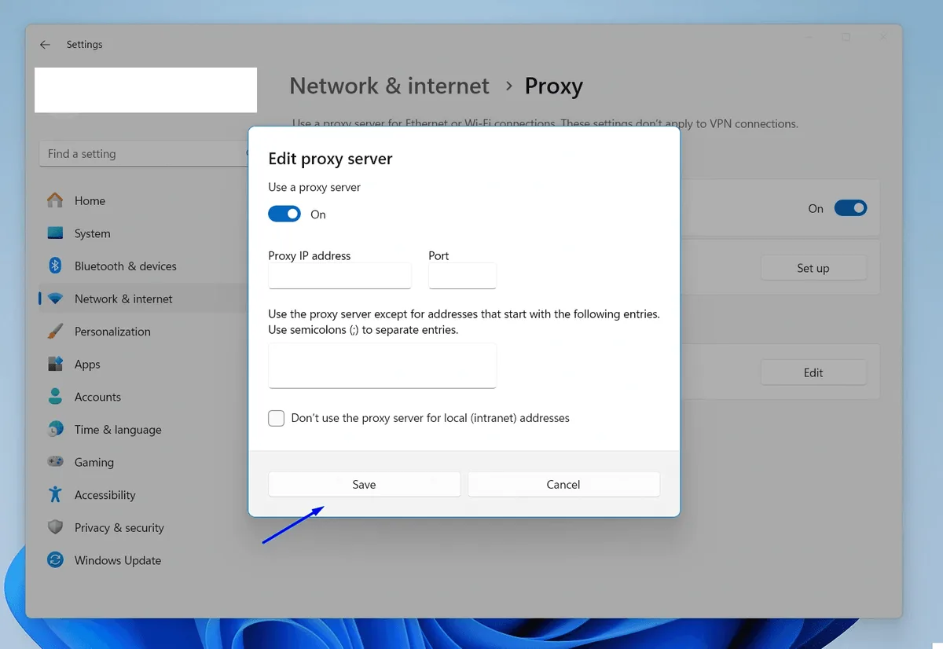The height and width of the screenshot is (649, 943).
Task: Save the proxy server settings
Action: click(x=364, y=484)
